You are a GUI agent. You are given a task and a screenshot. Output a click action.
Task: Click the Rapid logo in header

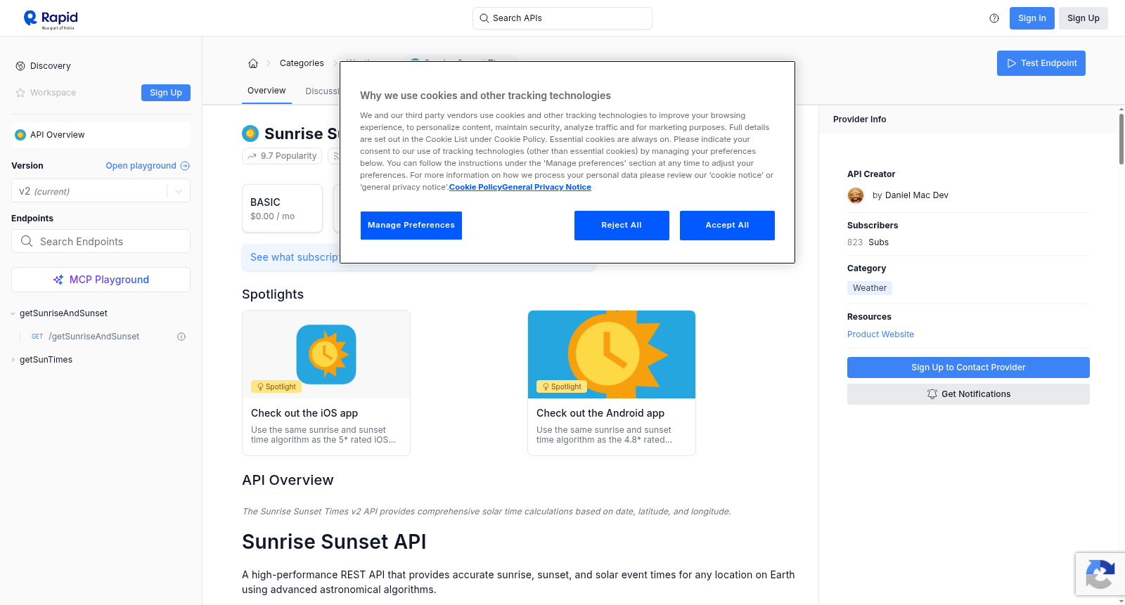[x=51, y=19]
